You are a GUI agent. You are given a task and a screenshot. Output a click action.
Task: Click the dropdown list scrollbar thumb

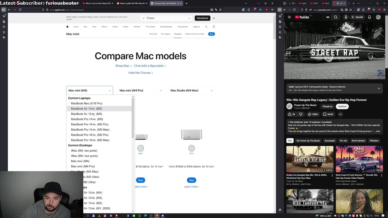pyautogui.click(x=133, y=118)
